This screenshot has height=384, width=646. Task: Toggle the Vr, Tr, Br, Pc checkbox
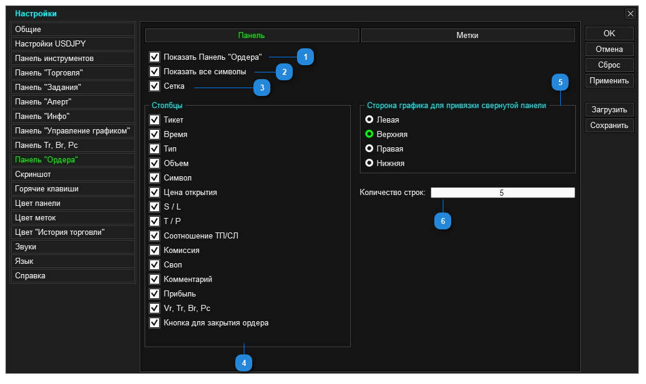tap(154, 309)
